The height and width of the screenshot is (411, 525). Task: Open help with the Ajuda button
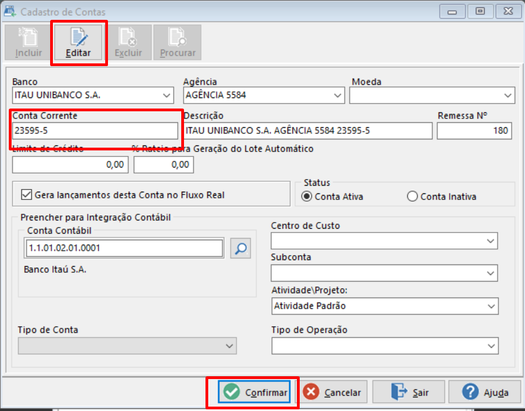tap(485, 392)
